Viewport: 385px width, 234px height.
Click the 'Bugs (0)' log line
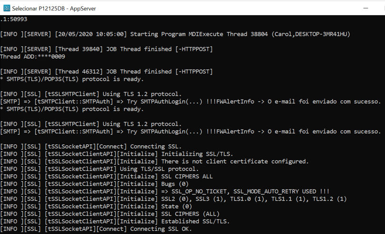pyautogui.click(x=94, y=184)
